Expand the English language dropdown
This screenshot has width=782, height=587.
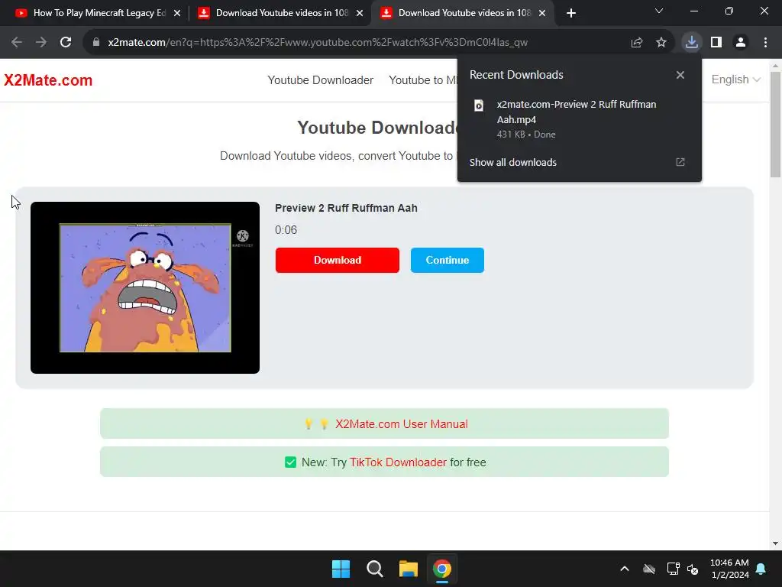click(735, 79)
